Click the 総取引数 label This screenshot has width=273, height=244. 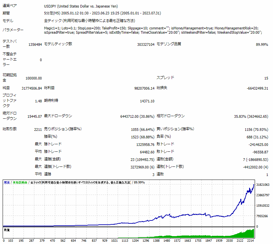pyautogui.click(x=9, y=129)
